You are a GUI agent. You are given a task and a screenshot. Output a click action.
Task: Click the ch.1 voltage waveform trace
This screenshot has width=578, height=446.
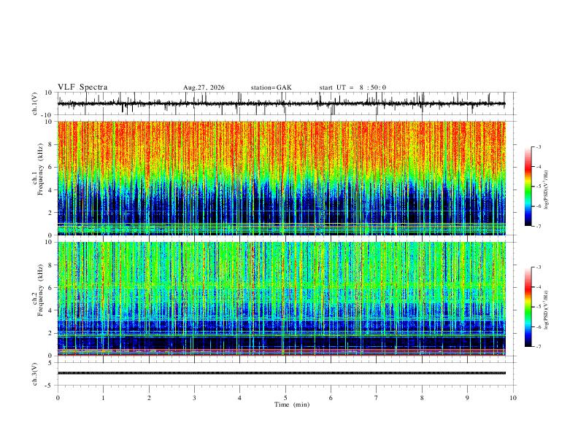click(281, 103)
